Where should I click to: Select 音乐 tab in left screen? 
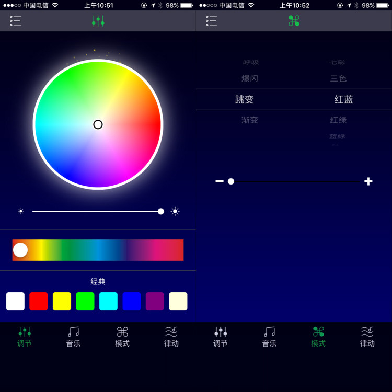[x=73, y=337]
